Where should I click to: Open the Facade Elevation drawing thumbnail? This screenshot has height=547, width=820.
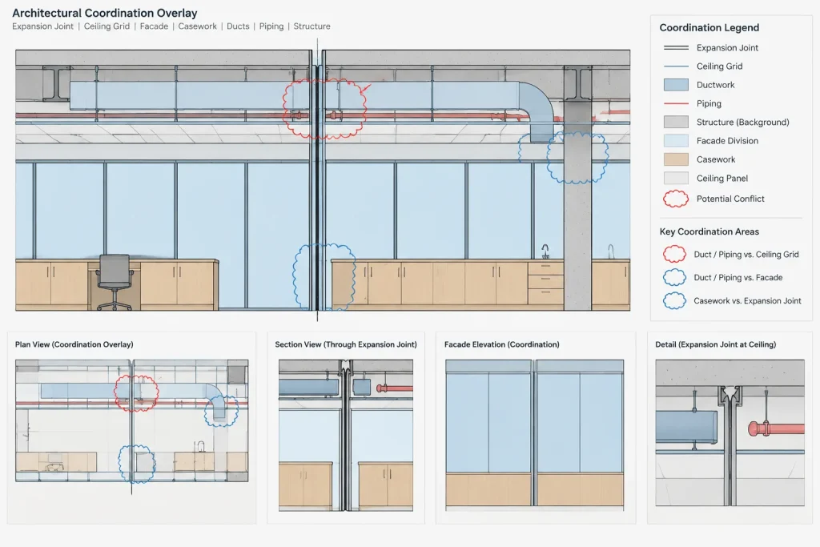pos(534,433)
